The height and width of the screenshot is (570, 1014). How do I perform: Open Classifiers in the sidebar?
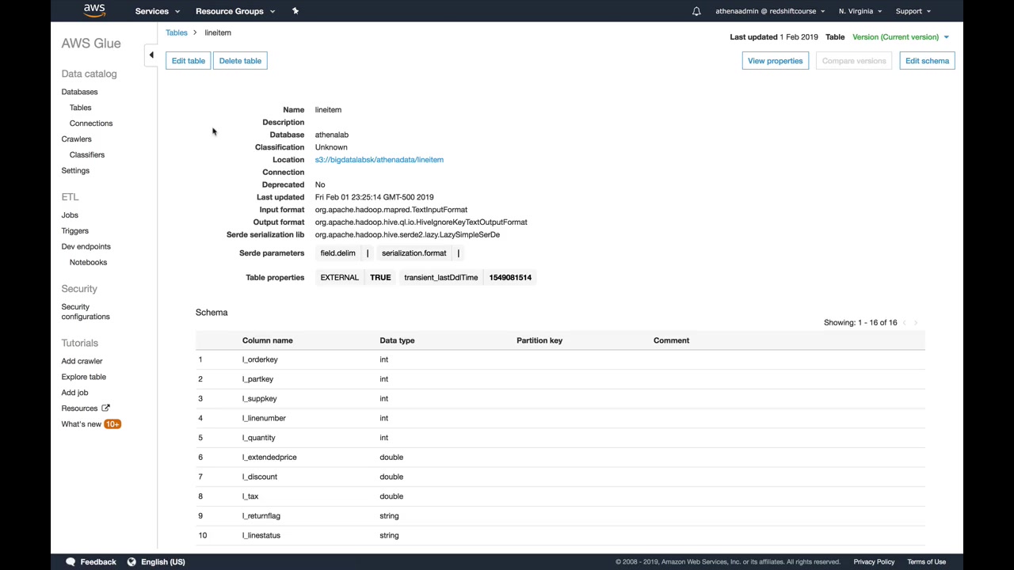coord(86,155)
